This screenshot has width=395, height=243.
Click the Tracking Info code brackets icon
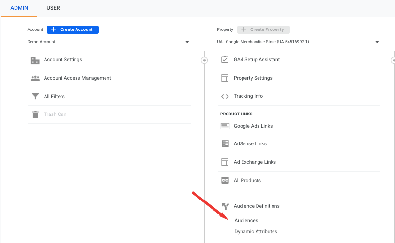click(225, 96)
